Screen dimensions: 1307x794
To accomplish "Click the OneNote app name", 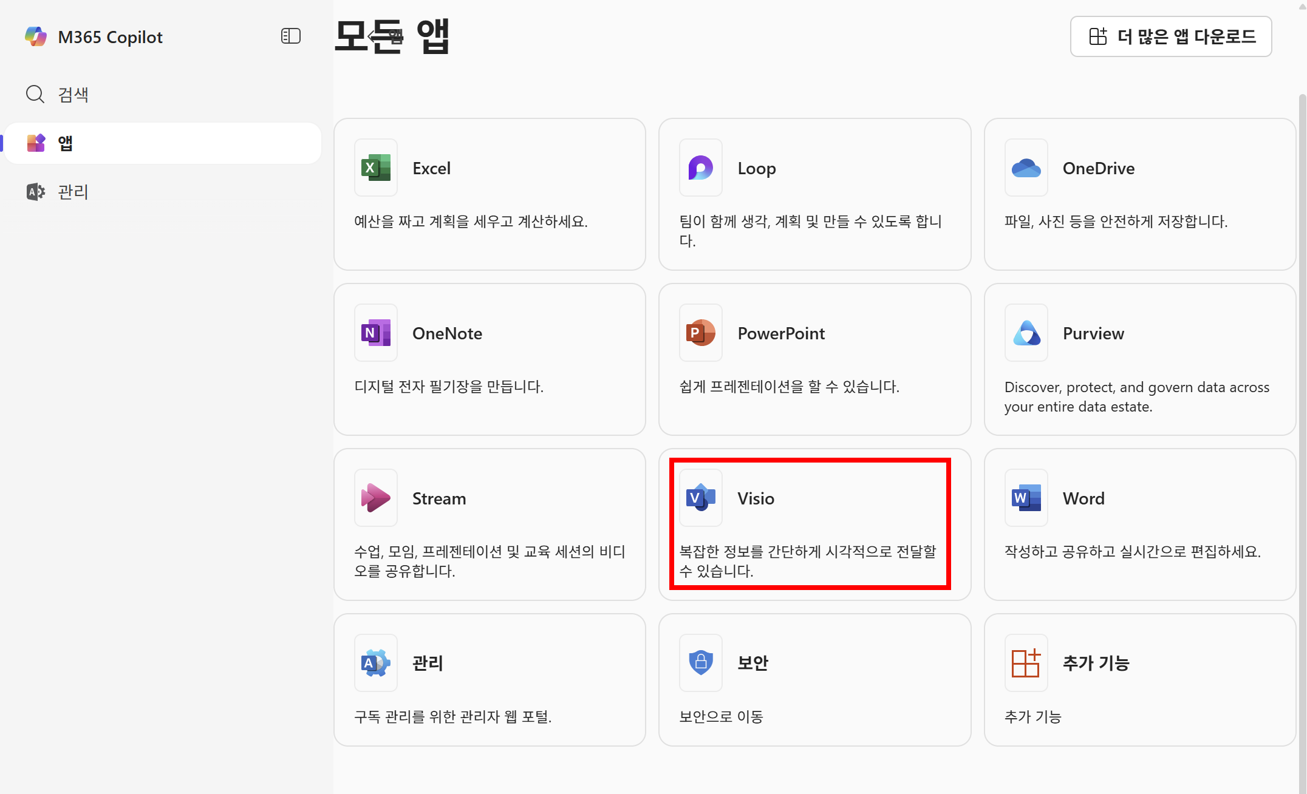I will click(x=447, y=333).
